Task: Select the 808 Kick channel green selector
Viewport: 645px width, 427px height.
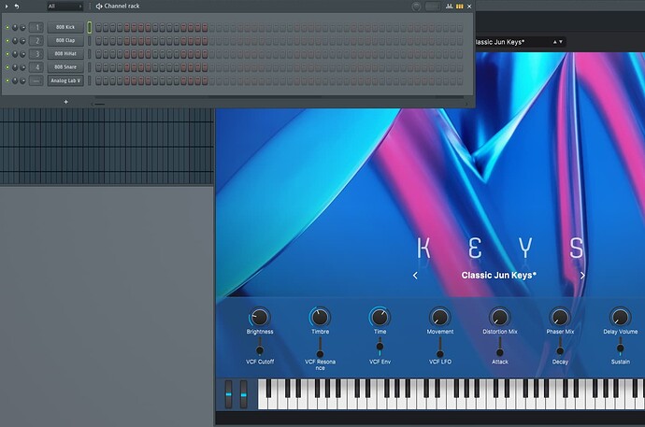Action: point(89,27)
